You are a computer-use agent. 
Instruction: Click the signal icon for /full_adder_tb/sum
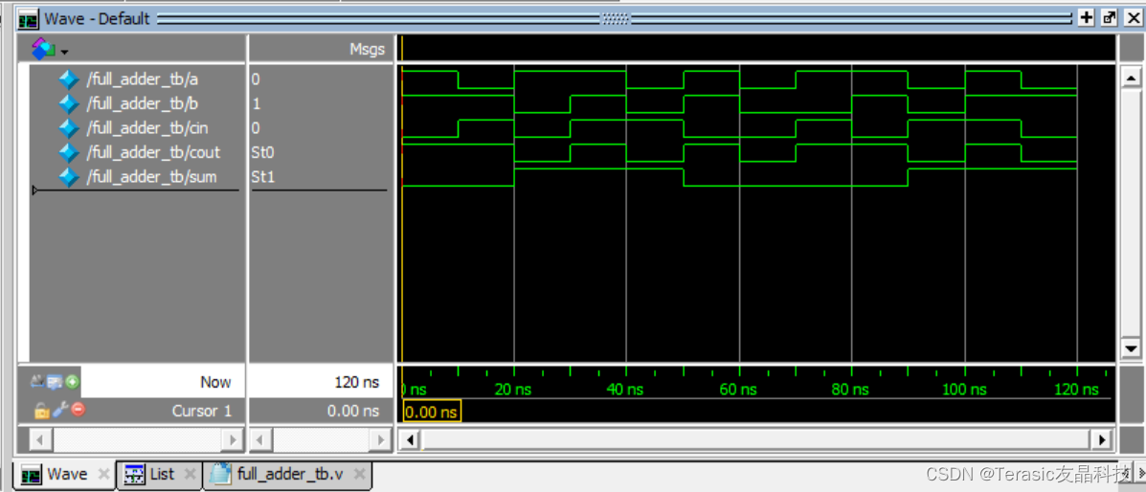tap(69, 177)
